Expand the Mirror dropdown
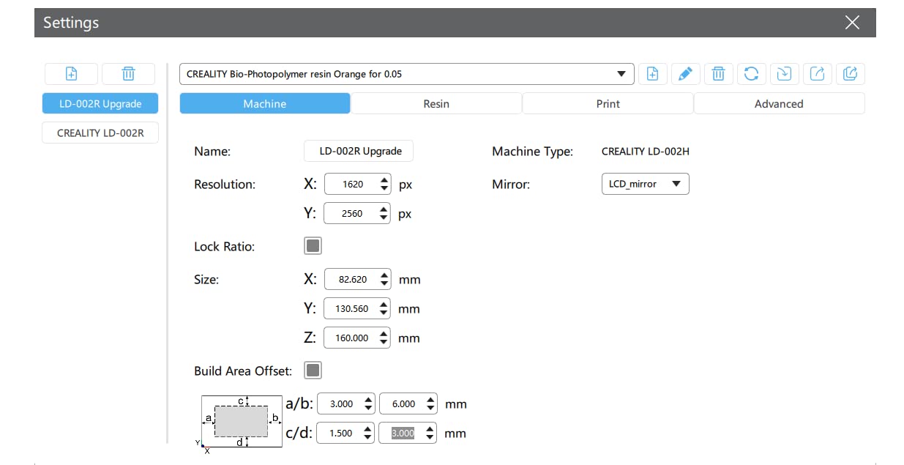The width and height of the screenshot is (904, 465). (644, 184)
